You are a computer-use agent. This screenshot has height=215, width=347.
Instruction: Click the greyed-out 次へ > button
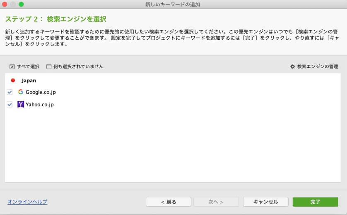pos(216,202)
